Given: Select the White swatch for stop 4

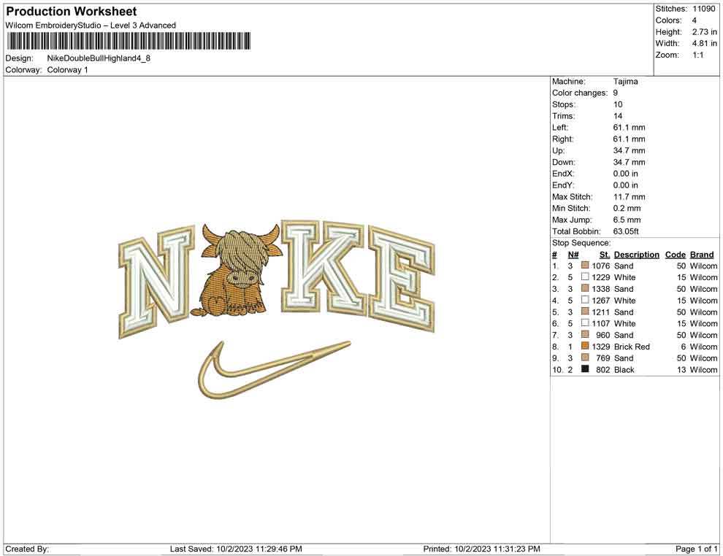Looking at the screenshot, I should 585,300.
